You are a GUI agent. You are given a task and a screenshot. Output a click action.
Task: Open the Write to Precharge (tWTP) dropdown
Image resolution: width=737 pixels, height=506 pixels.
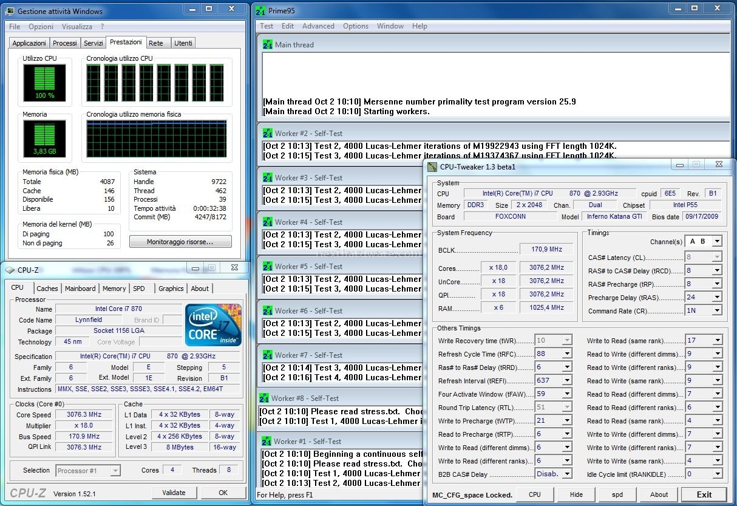[x=567, y=420]
